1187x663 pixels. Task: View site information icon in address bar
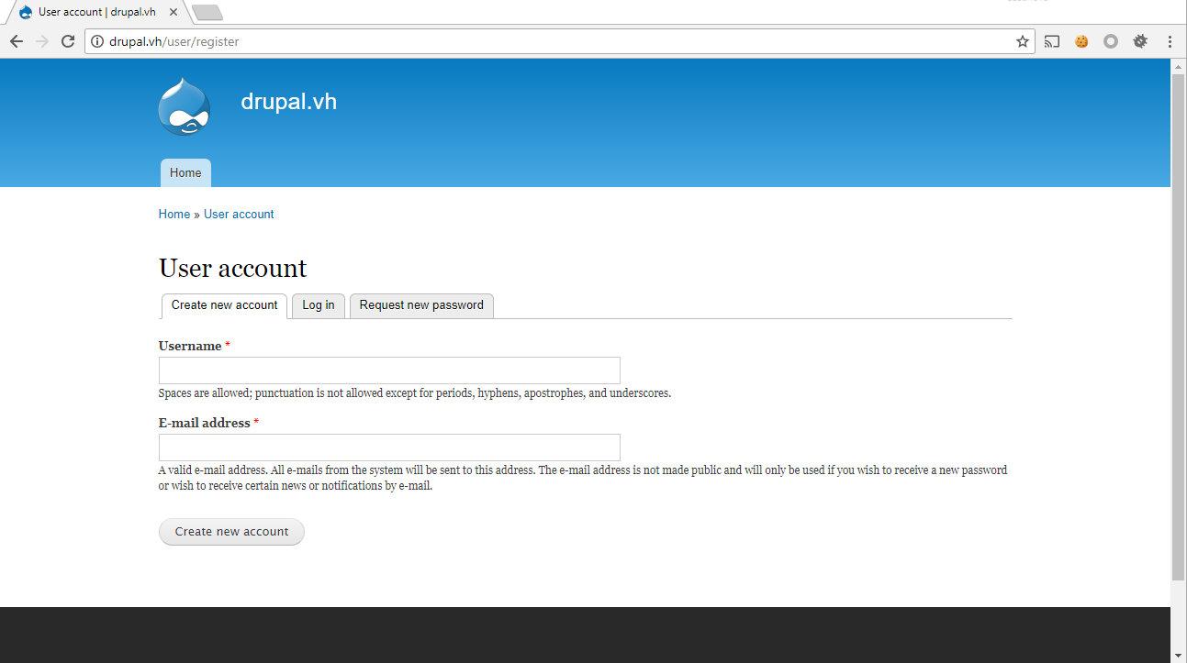[97, 41]
